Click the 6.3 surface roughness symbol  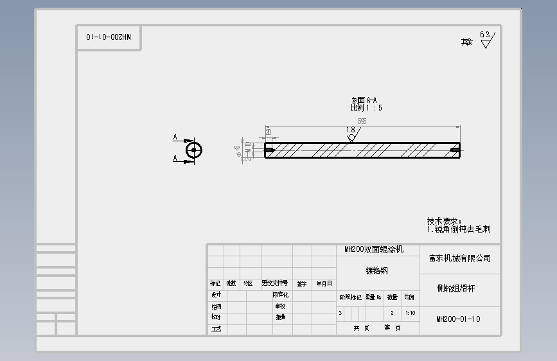tap(488, 39)
